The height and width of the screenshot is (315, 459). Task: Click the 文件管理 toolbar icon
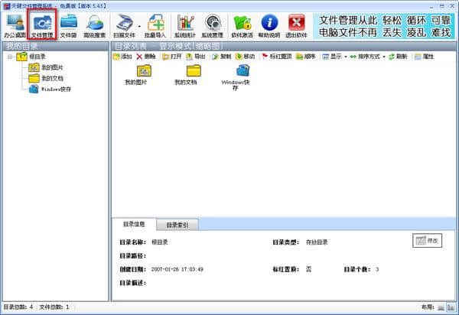pyautogui.click(x=41, y=27)
